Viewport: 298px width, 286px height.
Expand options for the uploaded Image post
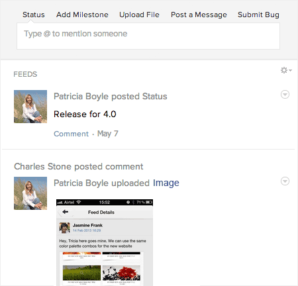[x=285, y=181]
